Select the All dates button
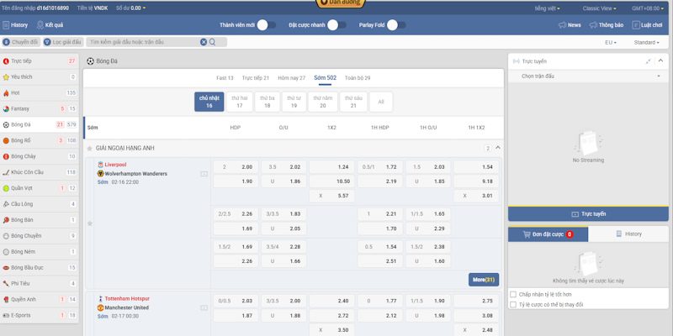 click(x=381, y=102)
